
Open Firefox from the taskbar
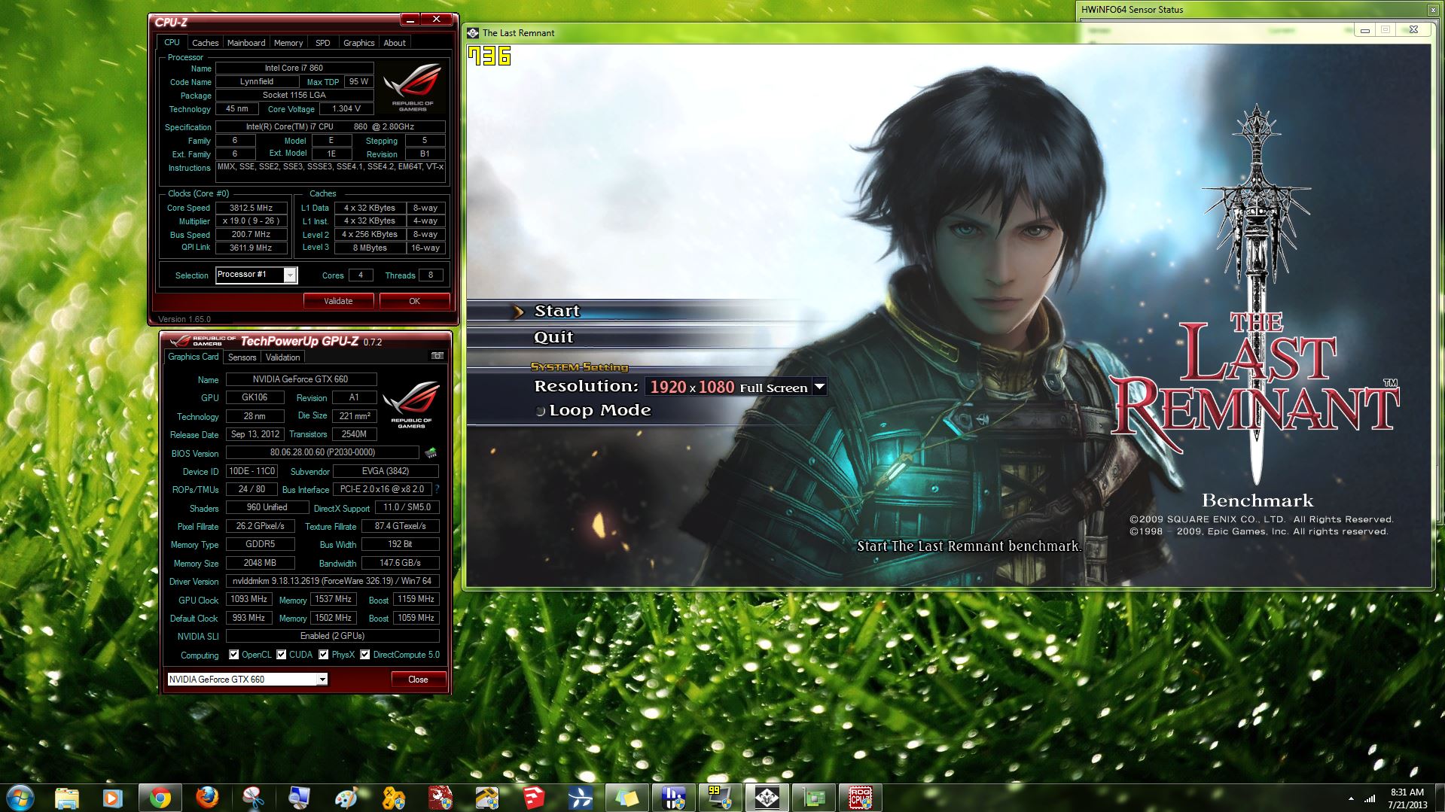tap(206, 797)
